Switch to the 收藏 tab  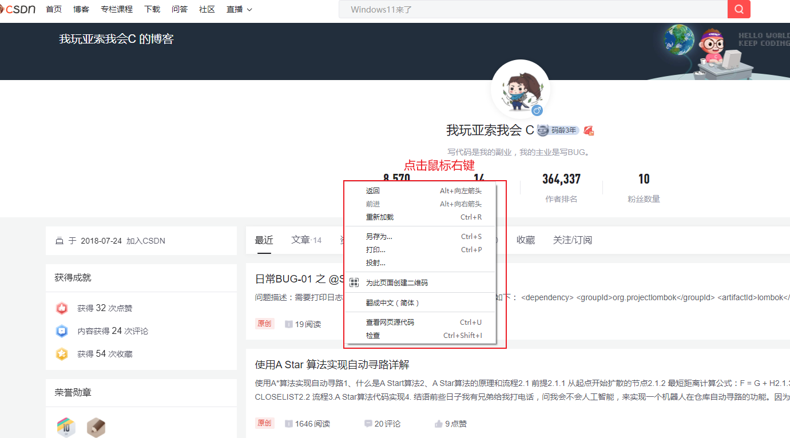pos(526,240)
